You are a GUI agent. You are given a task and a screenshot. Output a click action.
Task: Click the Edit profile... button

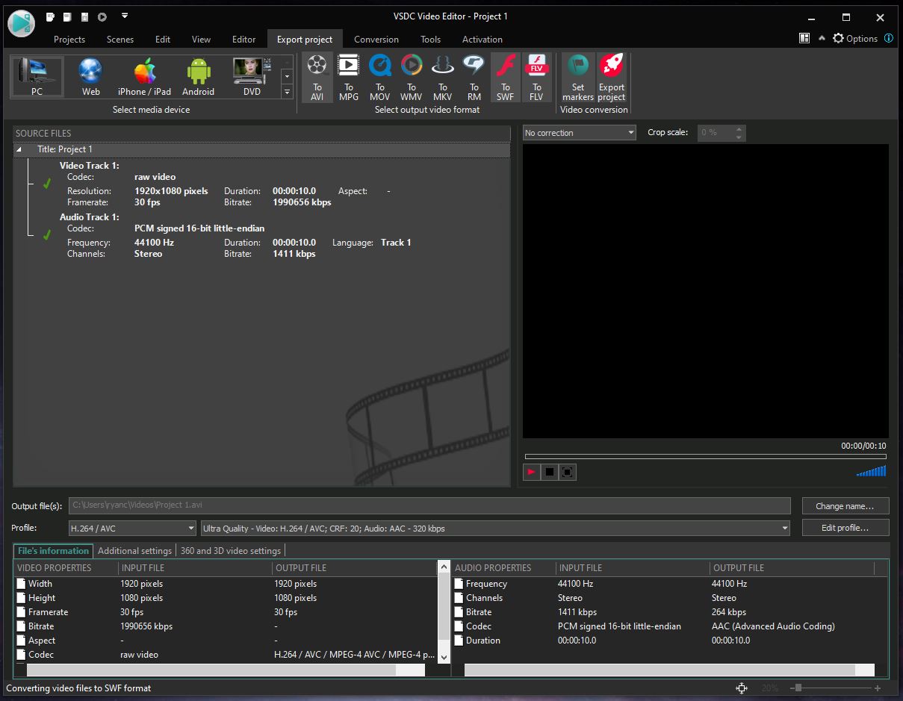point(845,528)
